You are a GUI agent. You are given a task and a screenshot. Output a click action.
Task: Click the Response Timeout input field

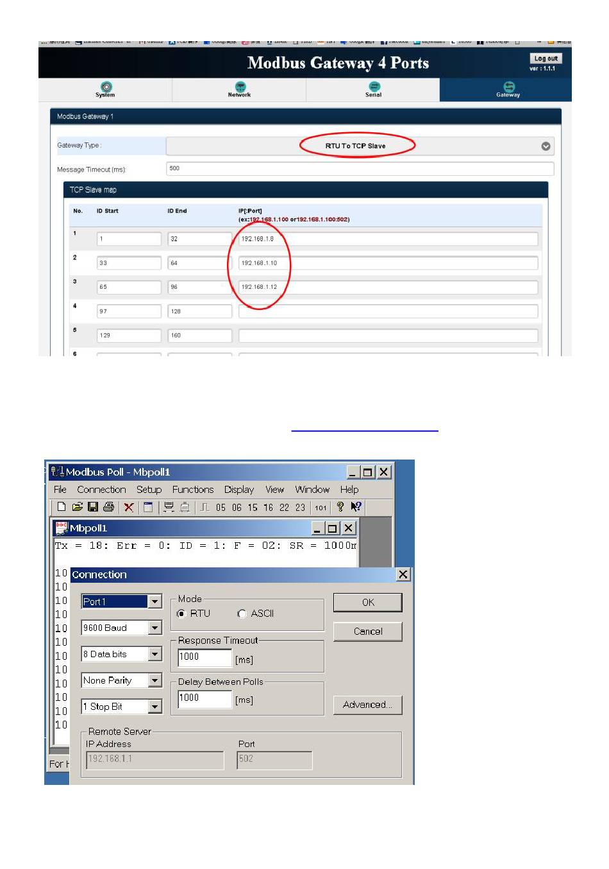pyautogui.click(x=204, y=657)
